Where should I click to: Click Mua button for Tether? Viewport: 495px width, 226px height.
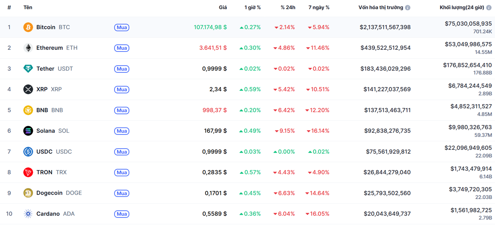(x=121, y=69)
